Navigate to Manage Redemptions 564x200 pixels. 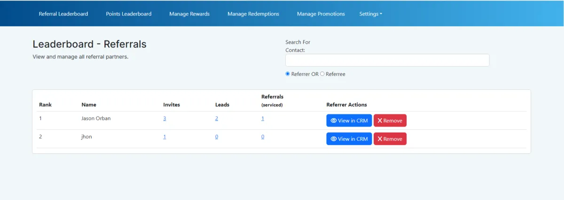coord(253,14)
